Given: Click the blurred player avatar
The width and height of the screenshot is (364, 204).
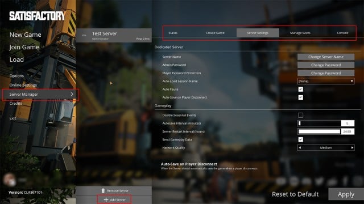Looking at the screenshot, I should [x=10, y=180].
